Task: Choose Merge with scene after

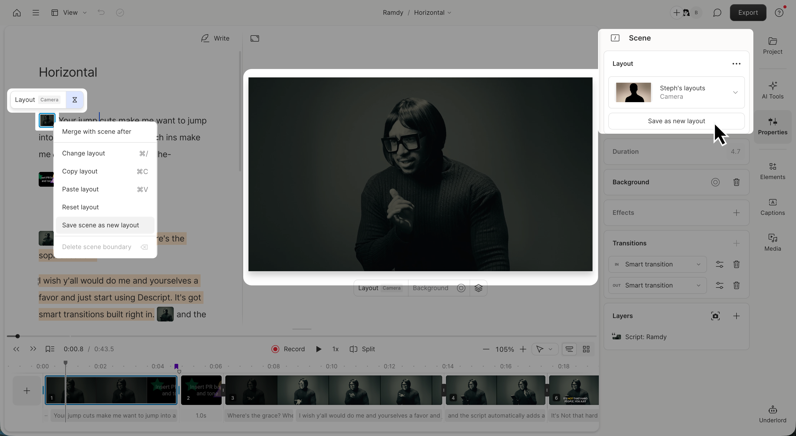Action: pos(96,132)
